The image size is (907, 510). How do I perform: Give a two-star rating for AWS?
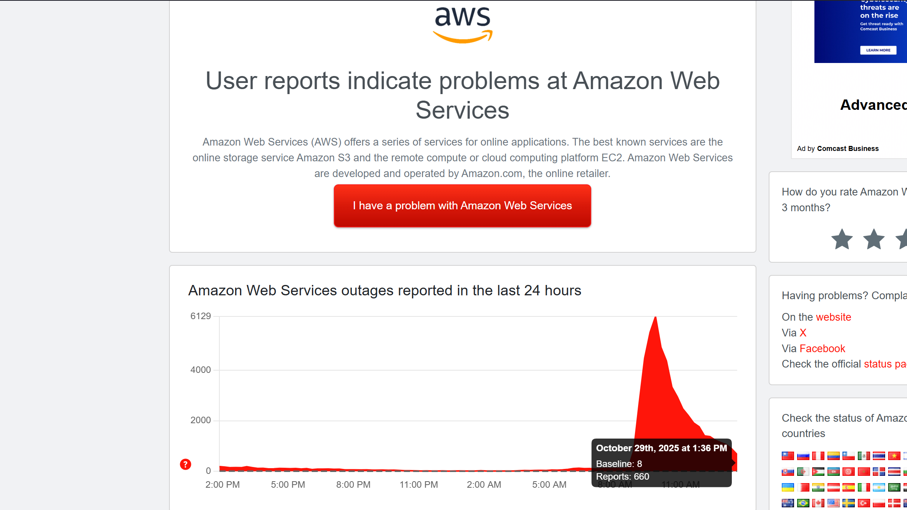pyautogui.click(x=874, y=239)
